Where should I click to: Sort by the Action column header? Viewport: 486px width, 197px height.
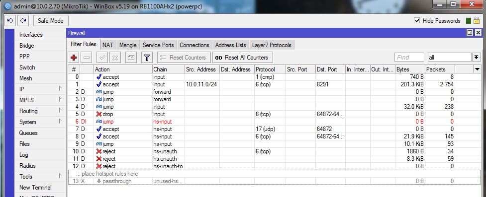point(123,69)
